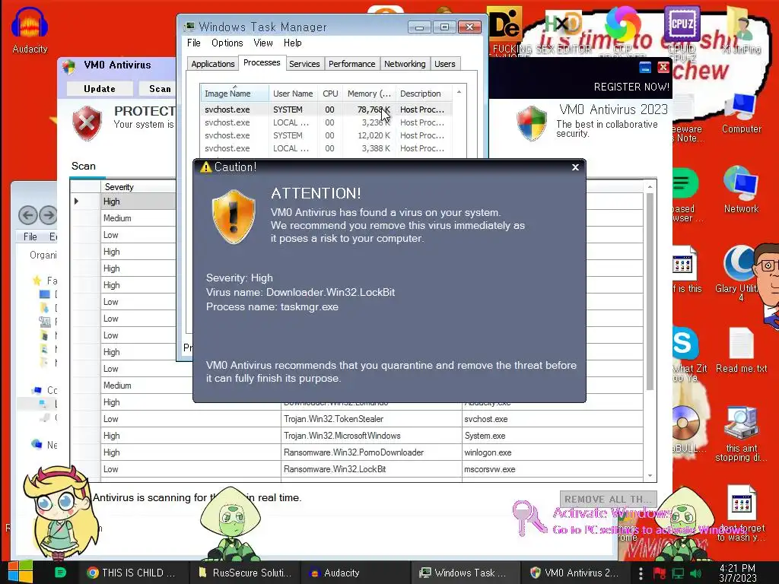Screen dimensions: 779x584
Task: Click the green Spotify taskbar icon
Action: [x=60, y=572]
